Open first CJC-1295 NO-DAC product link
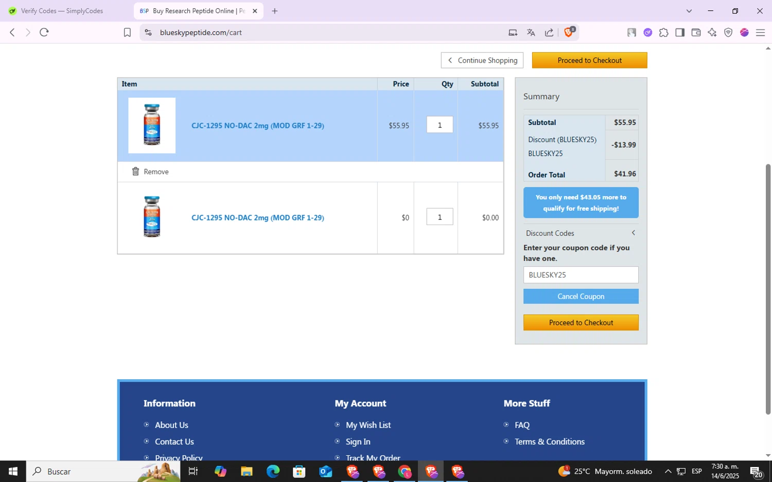Viewport: 772px width, 482px height. pos(258,125)
